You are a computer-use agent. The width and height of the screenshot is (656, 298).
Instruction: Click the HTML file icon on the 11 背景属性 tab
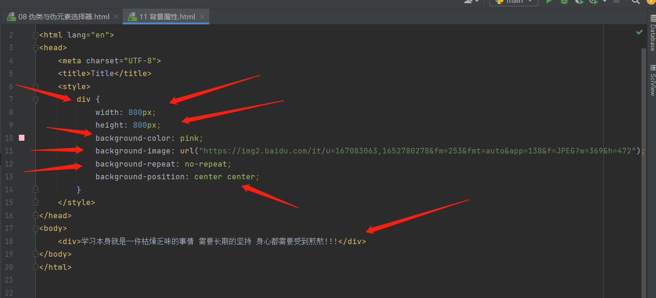pos(132,17)
